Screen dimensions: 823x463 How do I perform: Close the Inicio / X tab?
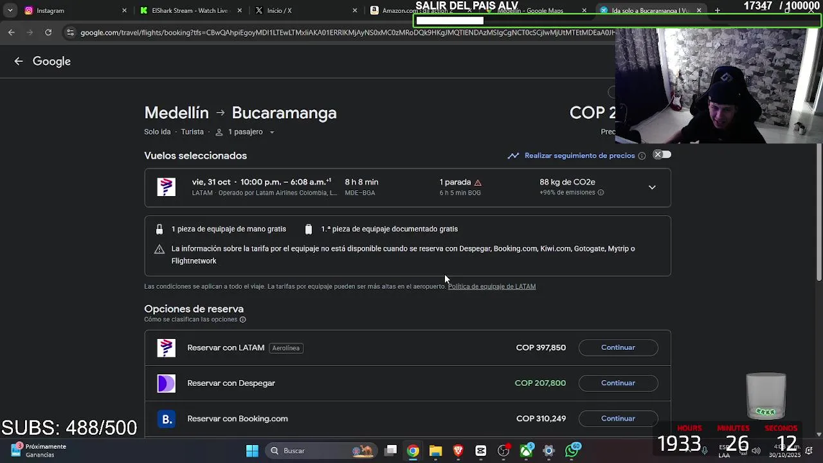tap(355, 10)
